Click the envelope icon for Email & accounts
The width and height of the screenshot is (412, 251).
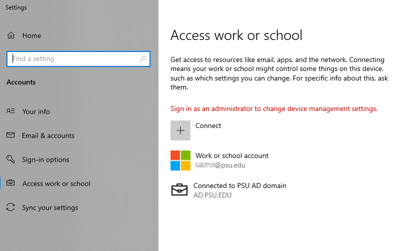(x=11, y=135)
